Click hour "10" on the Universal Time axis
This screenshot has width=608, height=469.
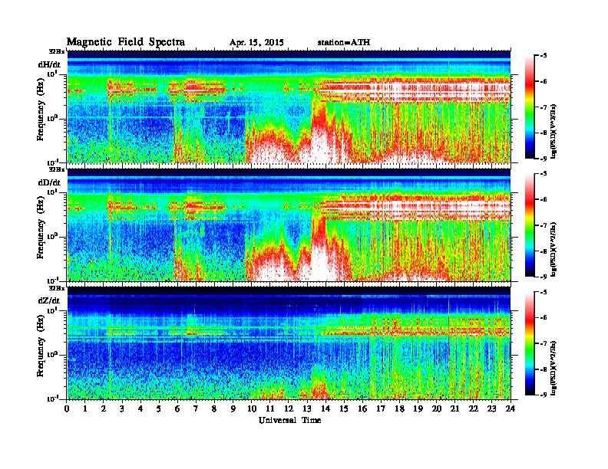coord(252,409)
